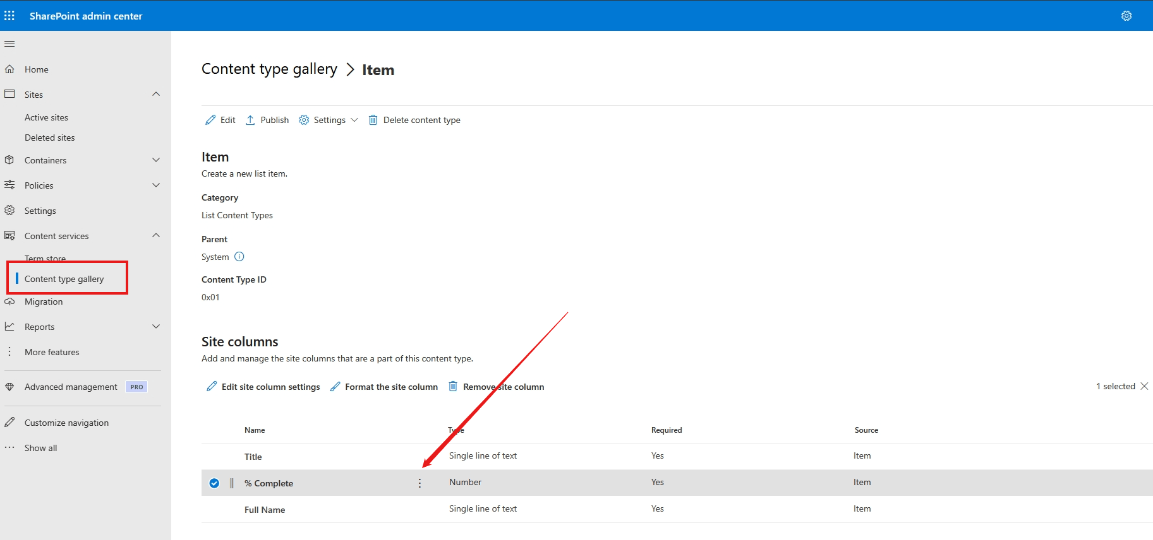Viewport: 1153px width, 540px height.
Task: Go to Deleted sites
Action: point(49,138)
